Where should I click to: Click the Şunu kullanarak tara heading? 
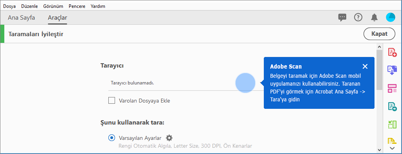pyautogui.click(x=132, y=123)
